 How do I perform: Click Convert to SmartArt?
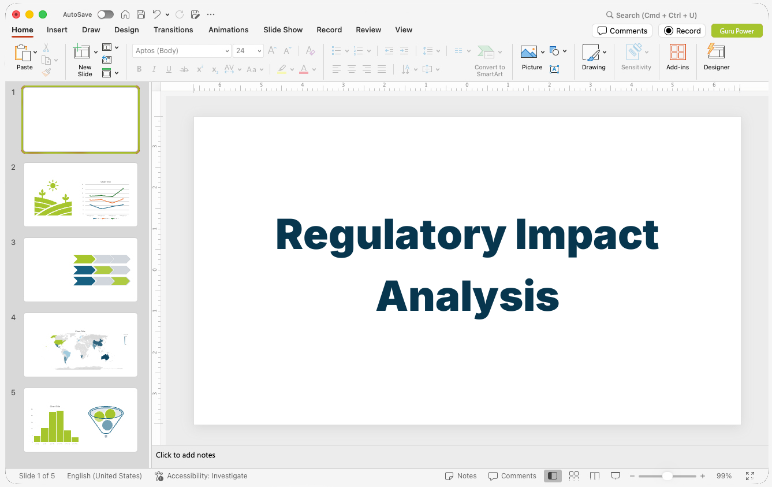(490, 60)
